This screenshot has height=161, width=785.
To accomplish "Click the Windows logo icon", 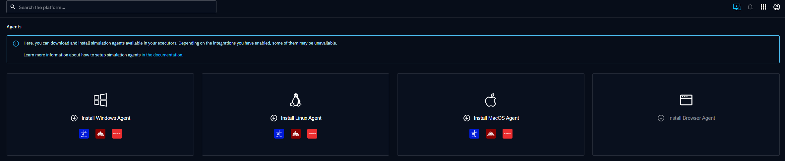I will pyautogui.click(x=100, y=100).
